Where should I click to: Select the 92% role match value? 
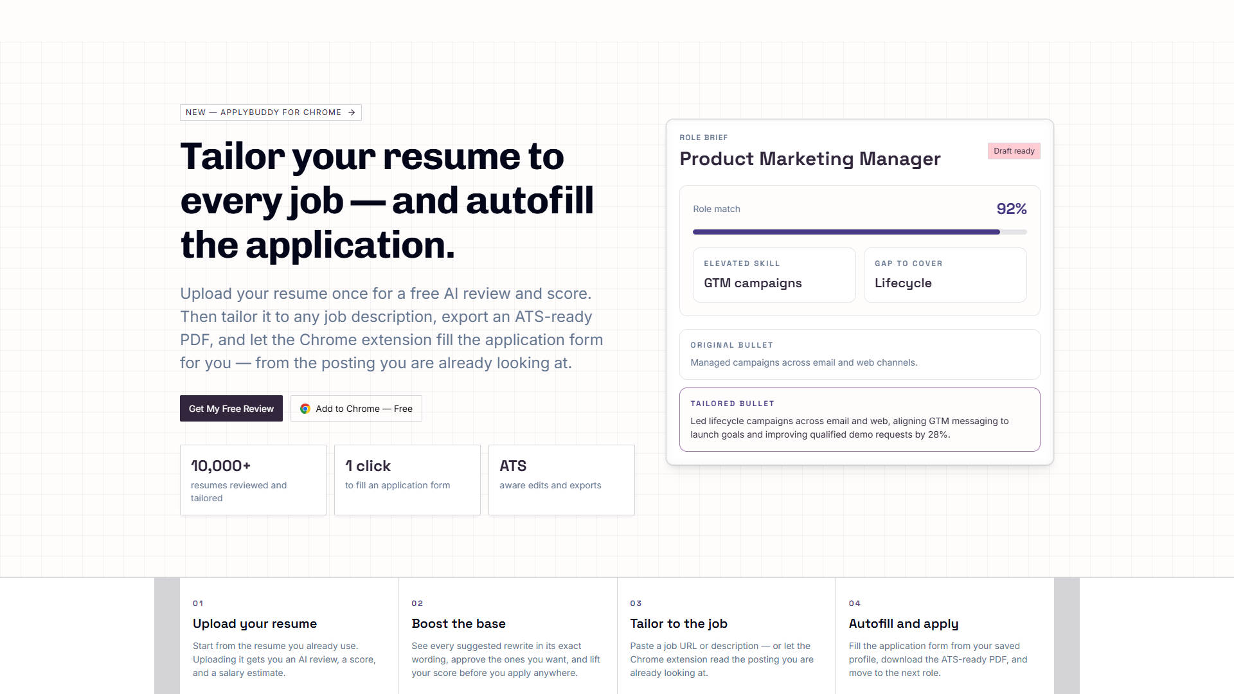tap(1012, 209)
